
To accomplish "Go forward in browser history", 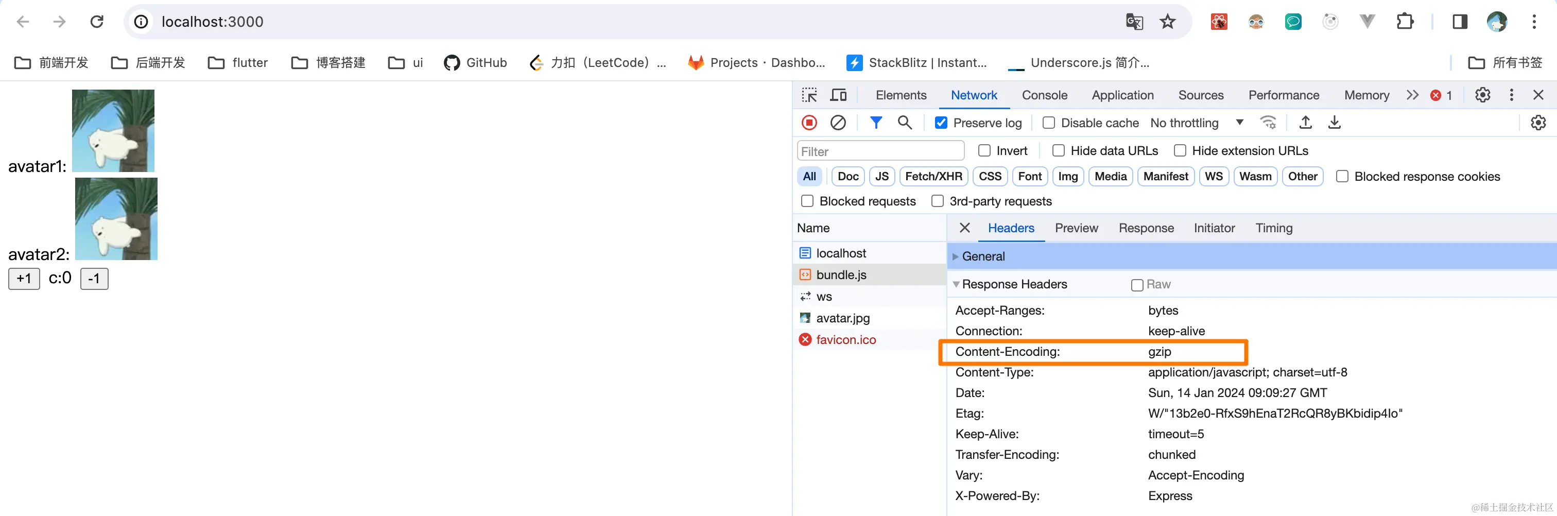I will (59, 22).
